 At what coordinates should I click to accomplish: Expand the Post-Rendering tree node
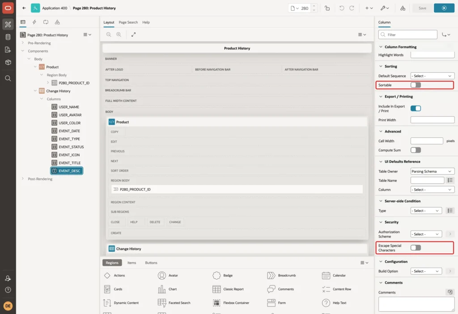tap(23, 178)
